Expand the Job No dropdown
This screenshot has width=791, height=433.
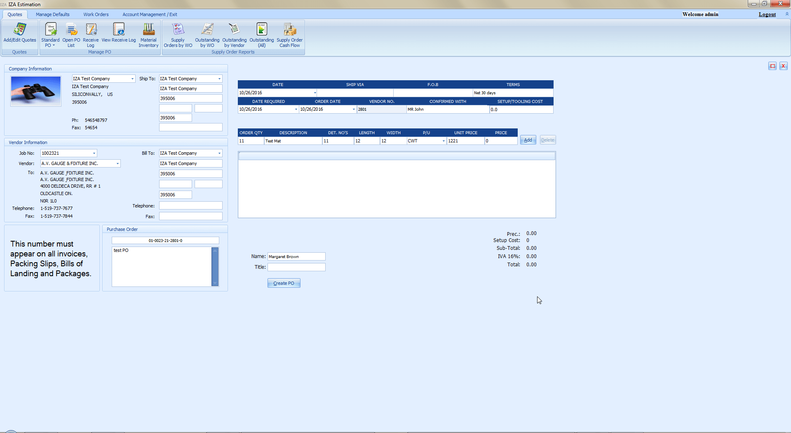(x=94, y=154)
